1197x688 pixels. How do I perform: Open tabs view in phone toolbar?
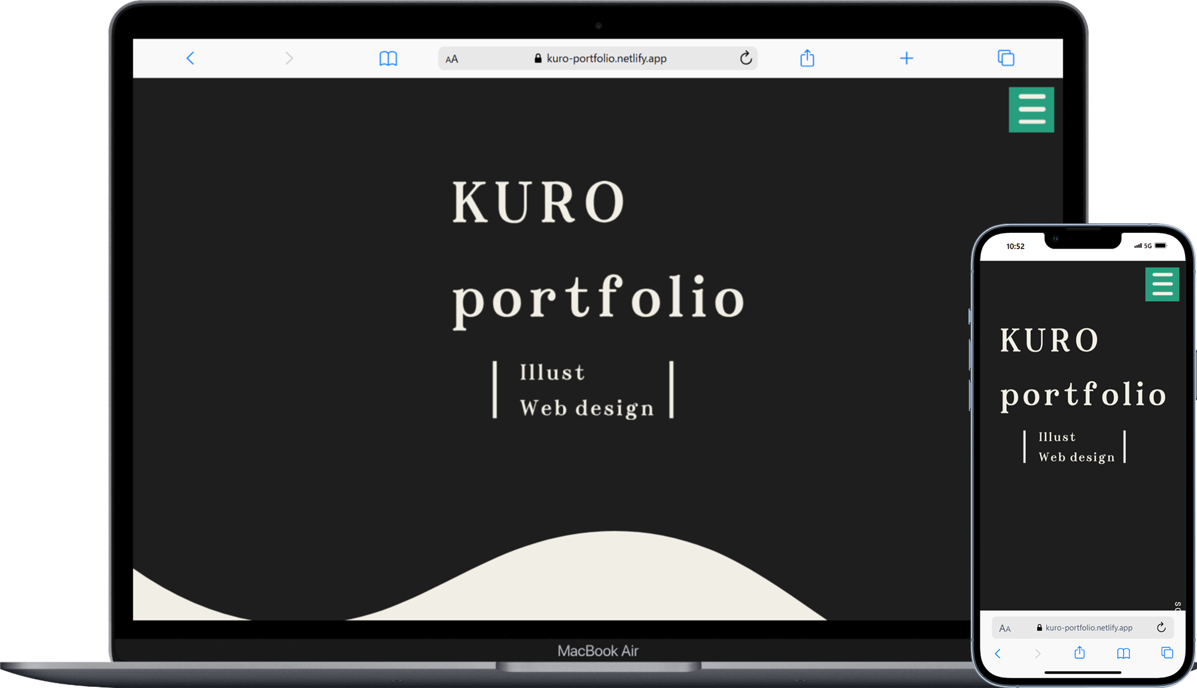pyautogui.click(x=1167, y=653)
